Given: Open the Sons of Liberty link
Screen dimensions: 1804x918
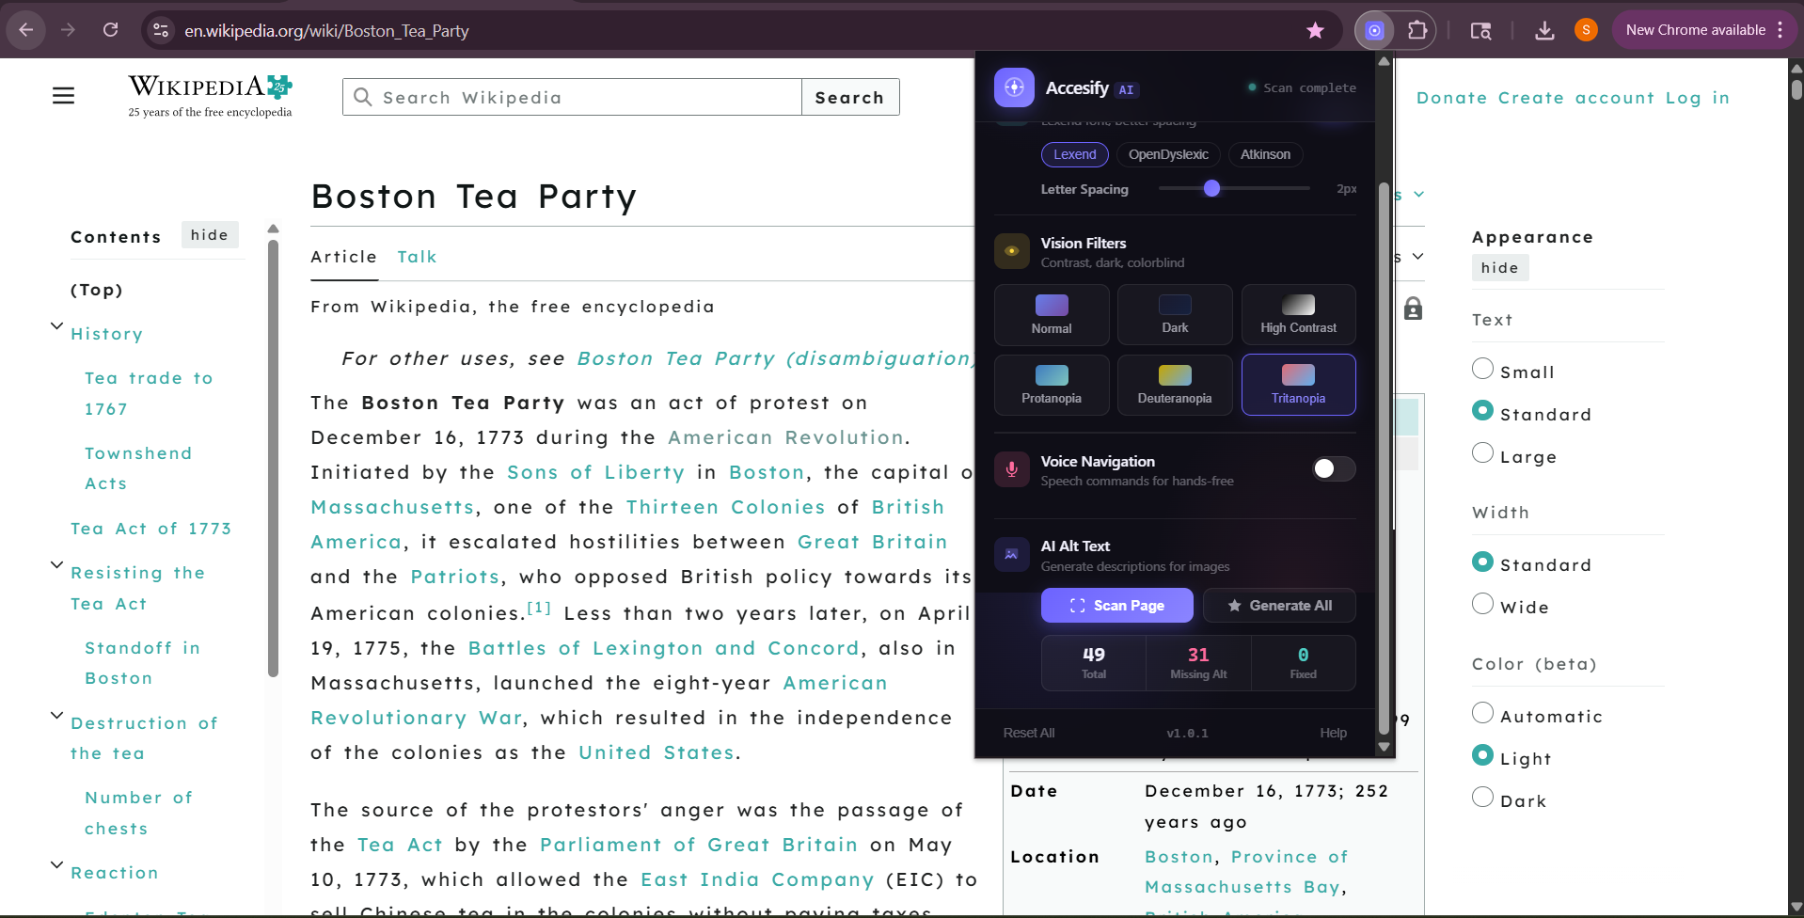Looking at the screenshot, I should tap(596, 472).
